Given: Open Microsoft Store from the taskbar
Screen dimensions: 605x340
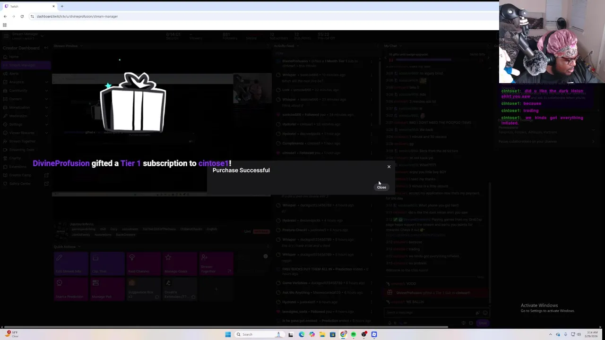Looking at the screenshot, I should [333, 334].
